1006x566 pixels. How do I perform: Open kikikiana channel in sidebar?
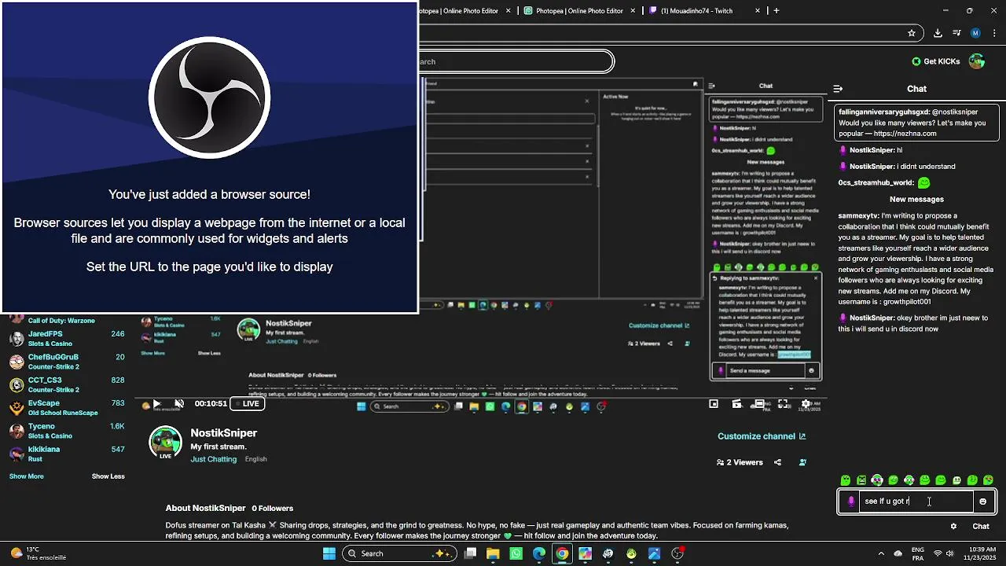point(67,454)
